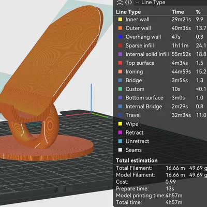Click the Total time 4h57m value
The width and height of the screenshot is (207, 207).
point(174,202)
